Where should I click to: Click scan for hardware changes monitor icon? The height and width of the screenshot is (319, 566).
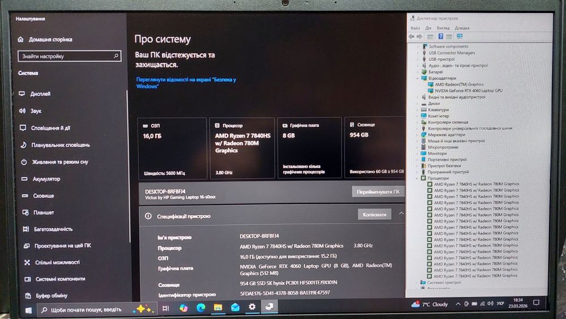(x=460, y=36)
